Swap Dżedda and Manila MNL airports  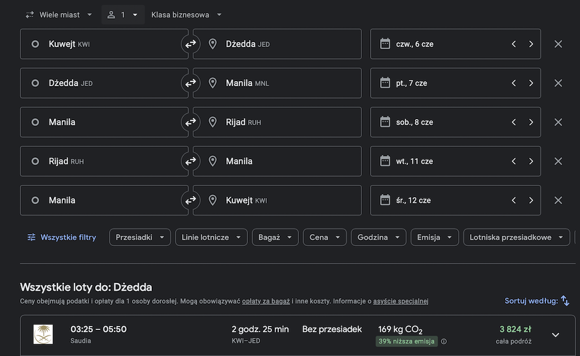coord(190,83)
